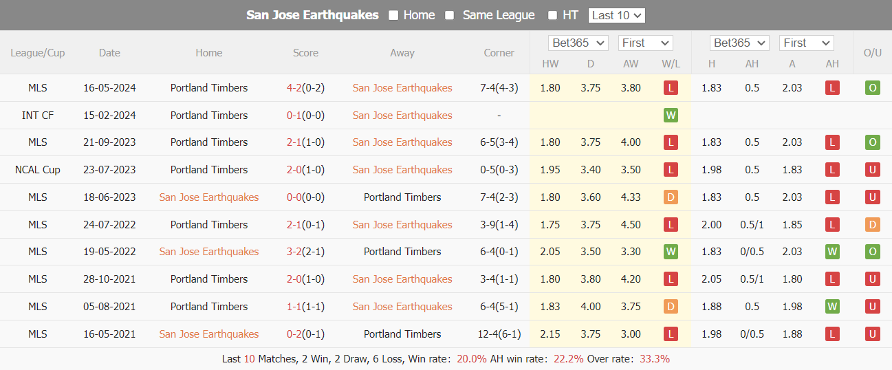Click San Jose Earthquakes in the 19-05-2022 row
The width and height of the screenshot is (892, 370).
point(209,252)
